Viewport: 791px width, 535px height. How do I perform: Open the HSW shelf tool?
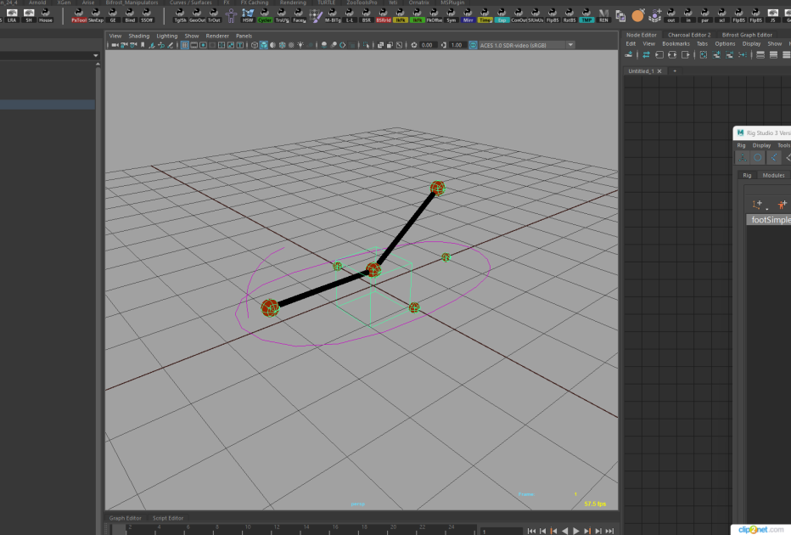click(248, 15)
